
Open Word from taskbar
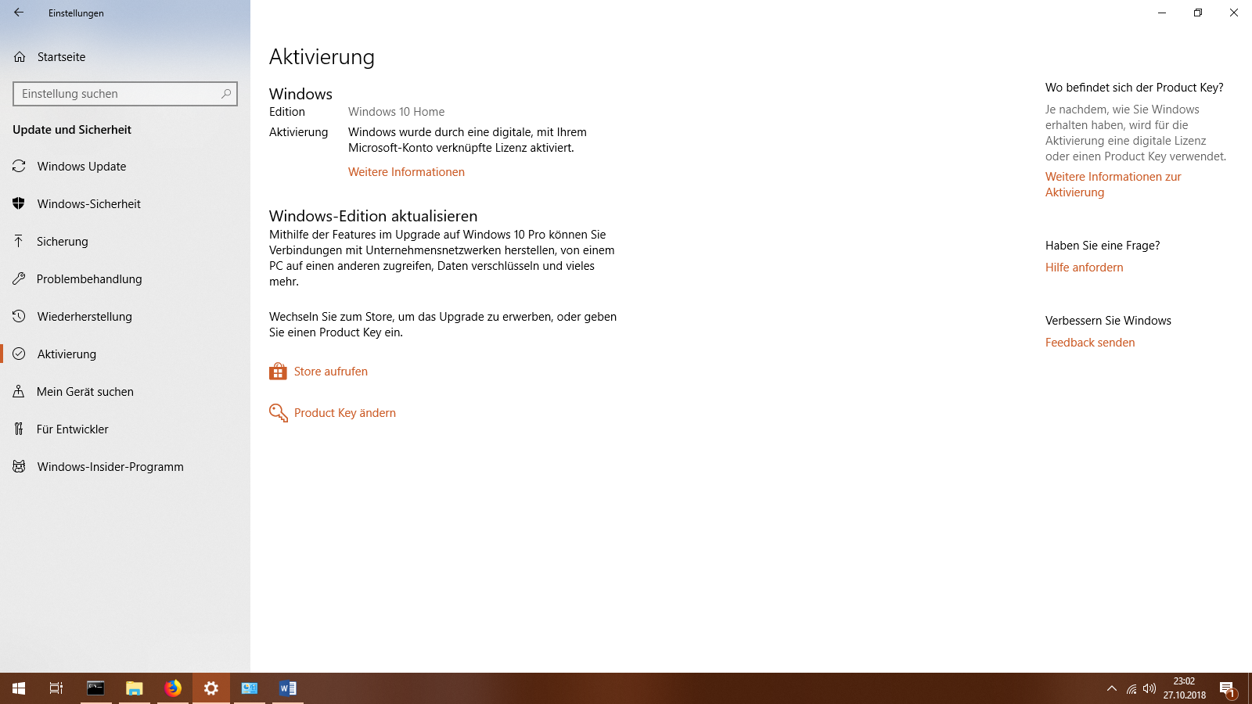(288, 688)
